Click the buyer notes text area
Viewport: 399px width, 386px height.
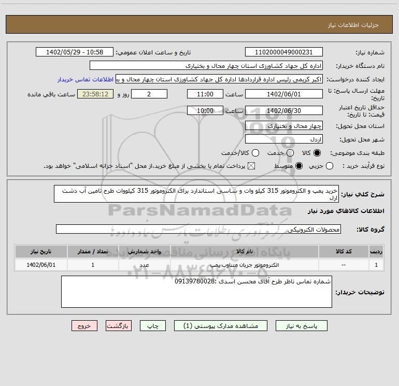(x=196, y=292)
